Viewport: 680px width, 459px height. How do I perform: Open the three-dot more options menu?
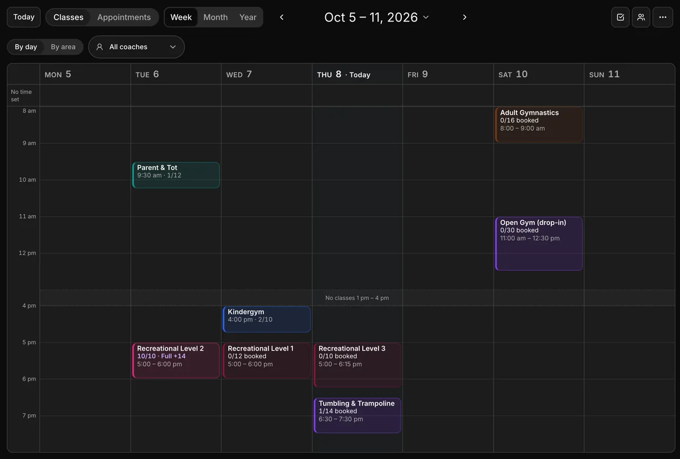(x=663, y=17)
